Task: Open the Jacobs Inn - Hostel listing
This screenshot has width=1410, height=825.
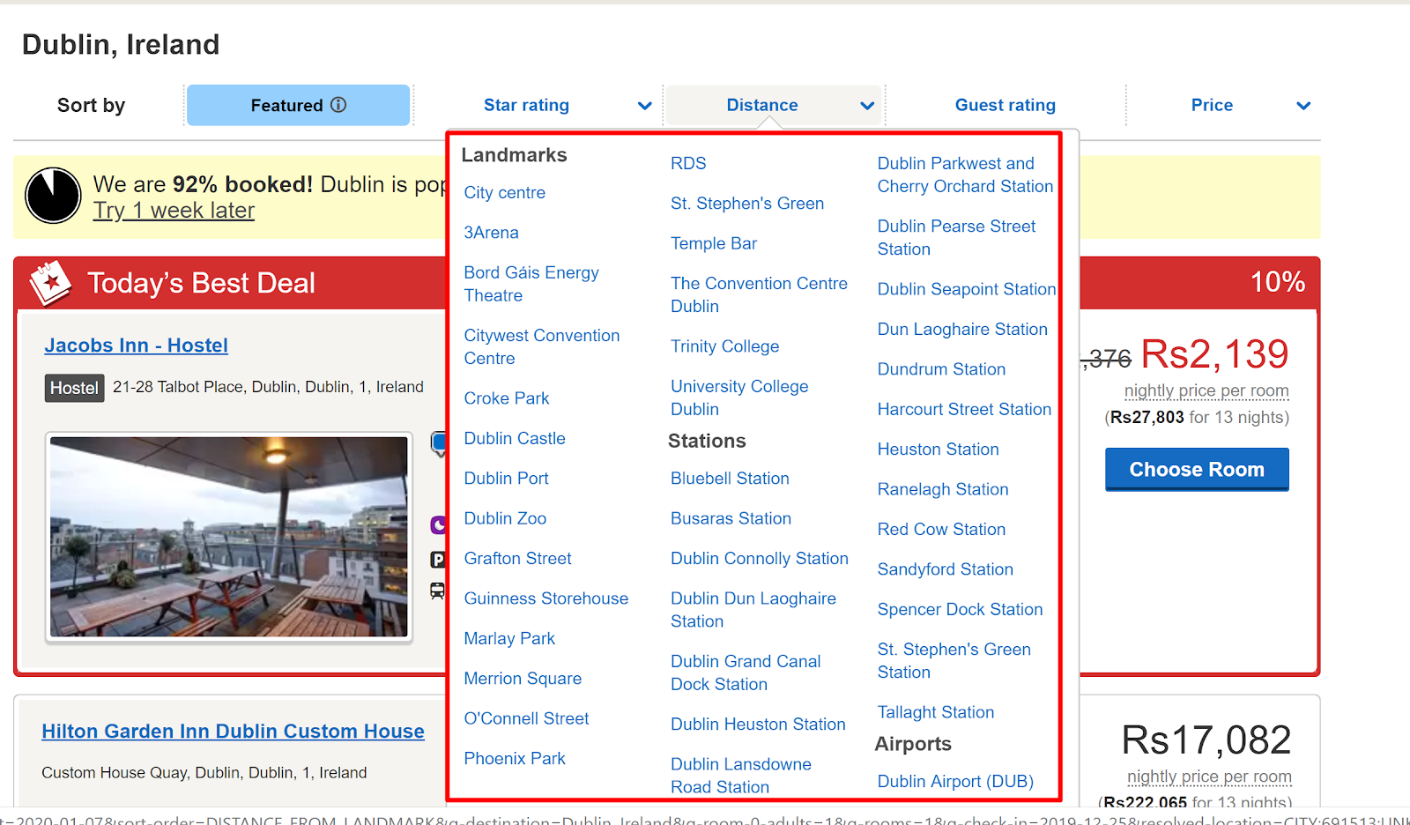Action: click(x=136, y=345)
